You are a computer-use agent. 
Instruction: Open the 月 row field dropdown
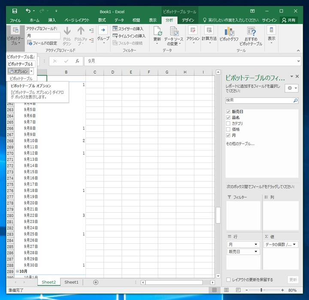pos(256,244)
